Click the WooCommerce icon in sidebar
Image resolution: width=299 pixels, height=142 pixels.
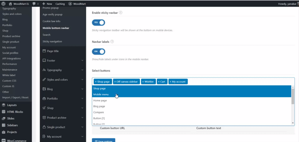4,141
